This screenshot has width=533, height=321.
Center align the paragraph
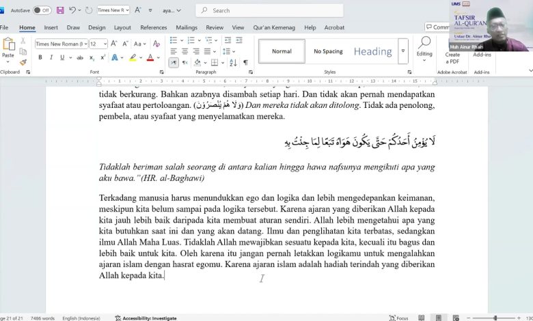coord(185,51)
